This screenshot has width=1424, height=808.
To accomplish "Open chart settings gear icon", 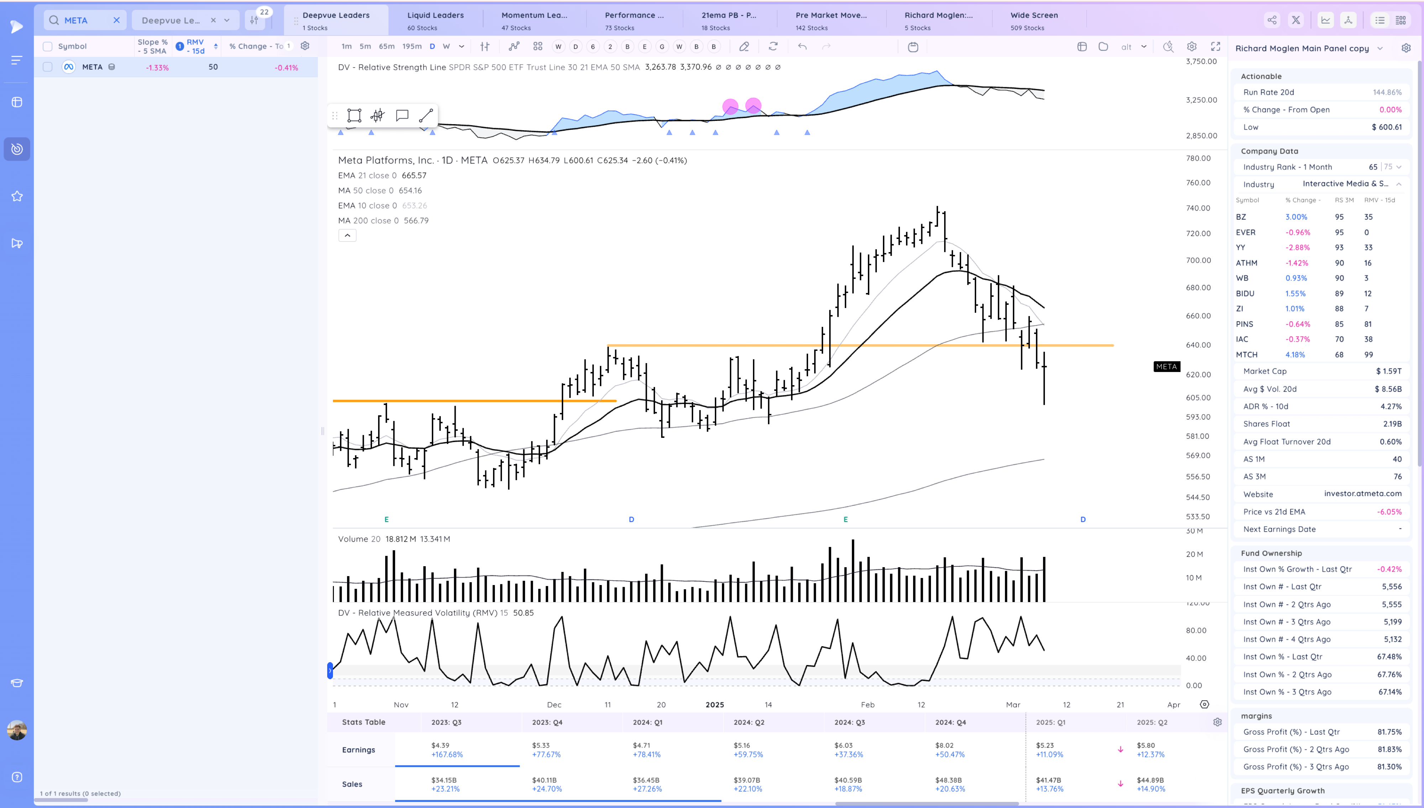I will coord(1192,47).
